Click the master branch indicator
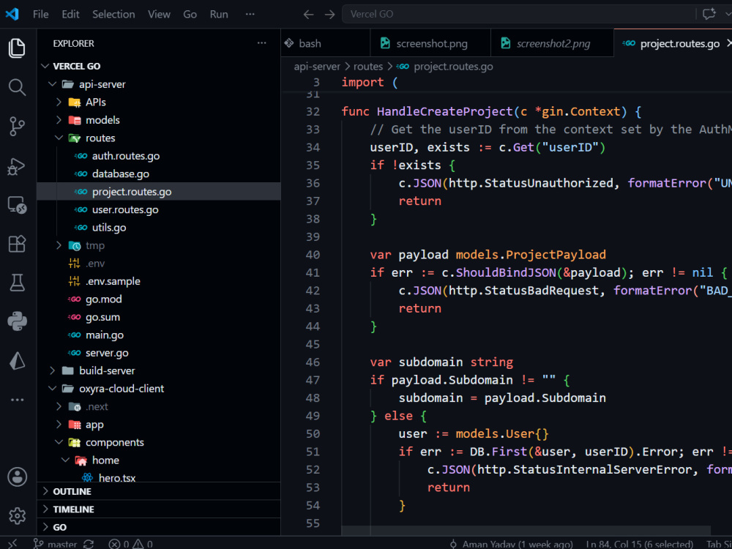This screenshot has height=549, width=732. [56, 544]
